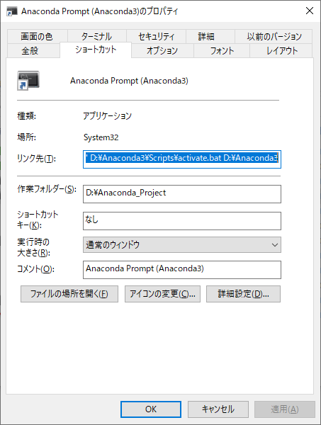Select the ショートカット tab
Viewport: 321px width, 425px height.
tap(96, 50)
